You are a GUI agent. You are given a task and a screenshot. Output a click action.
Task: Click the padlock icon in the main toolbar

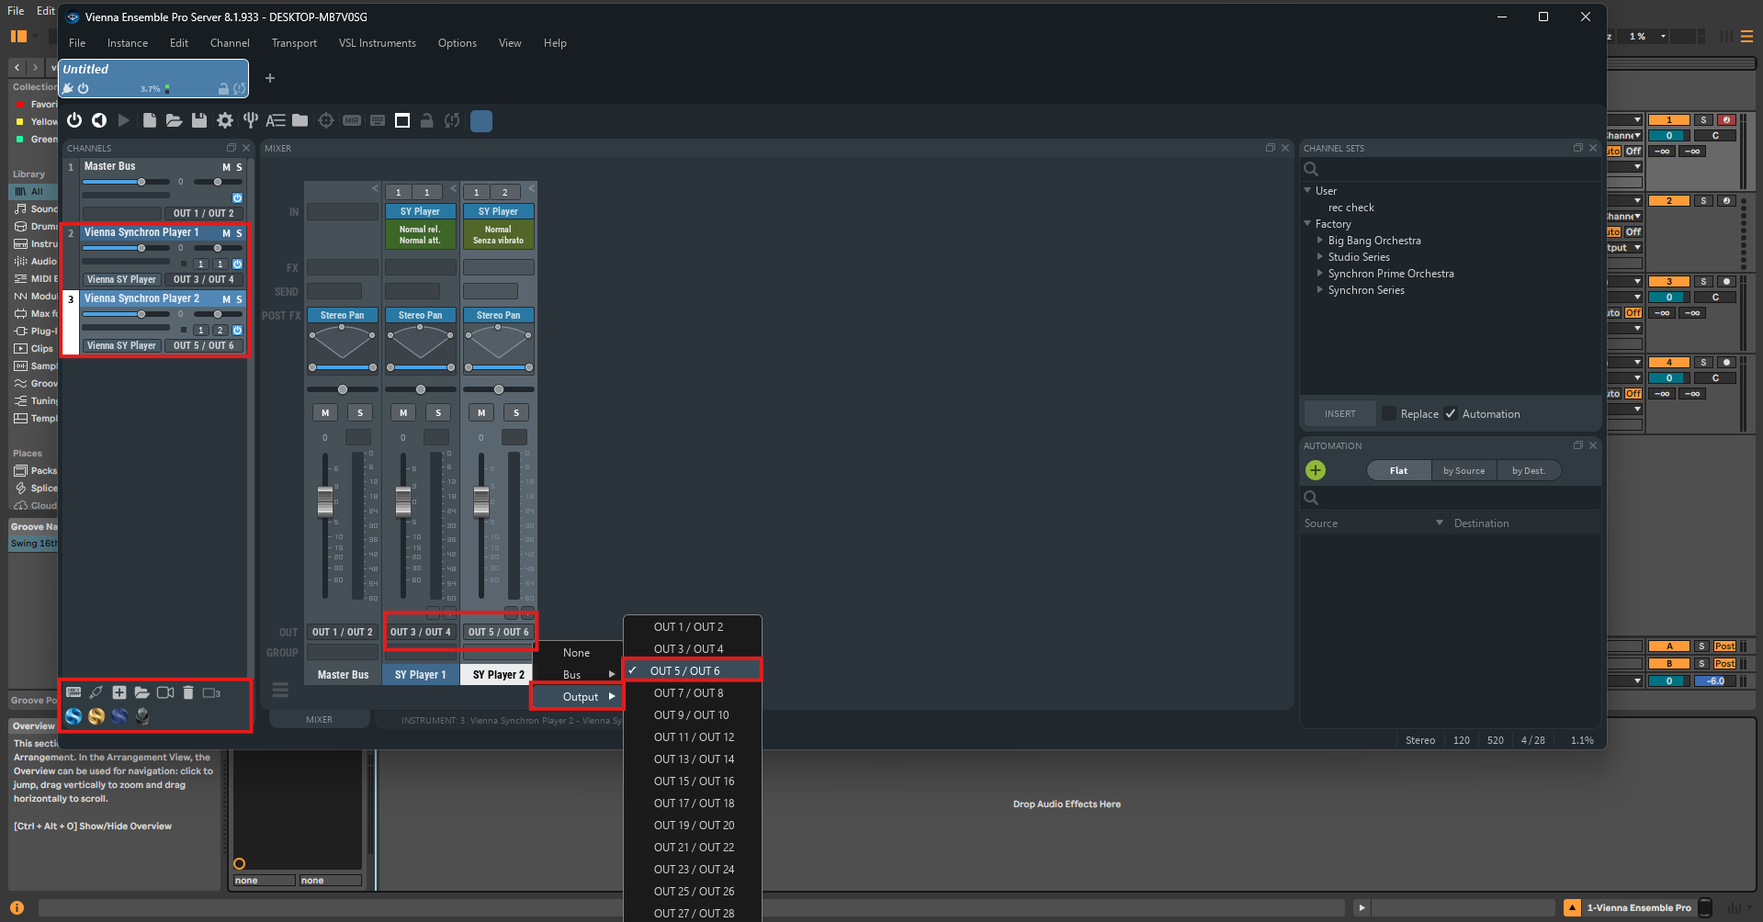point(427,120)
